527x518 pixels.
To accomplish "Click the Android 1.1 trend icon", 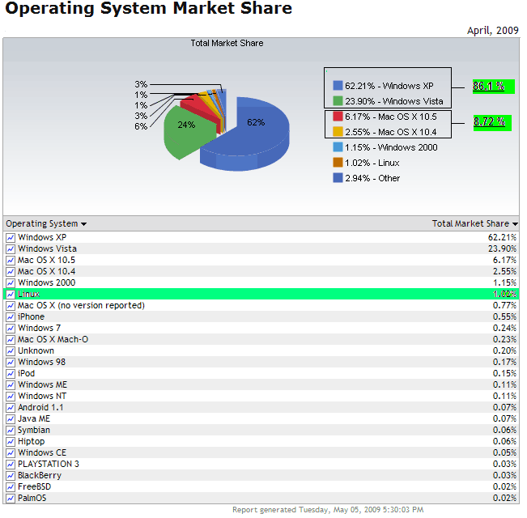I will pyautogui.click(x=11, y=408).
